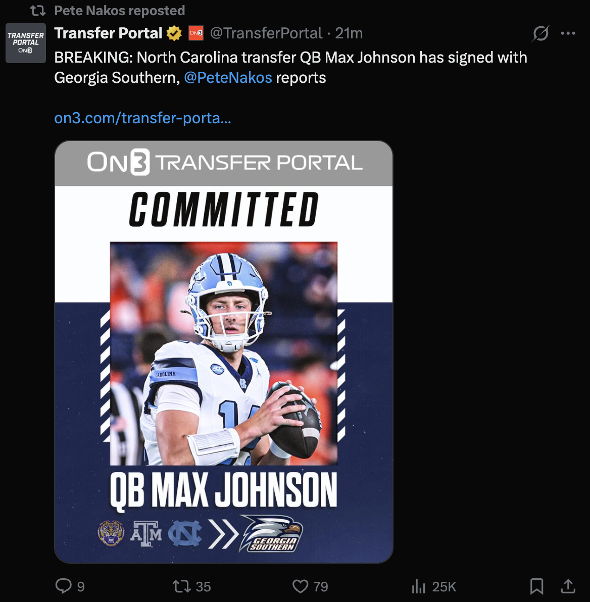Bookmark this post

536,586
